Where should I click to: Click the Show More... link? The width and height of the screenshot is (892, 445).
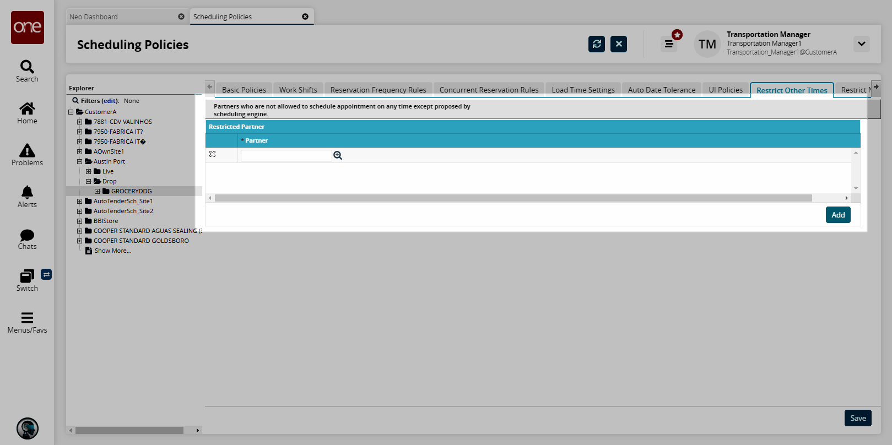(113, 251)
